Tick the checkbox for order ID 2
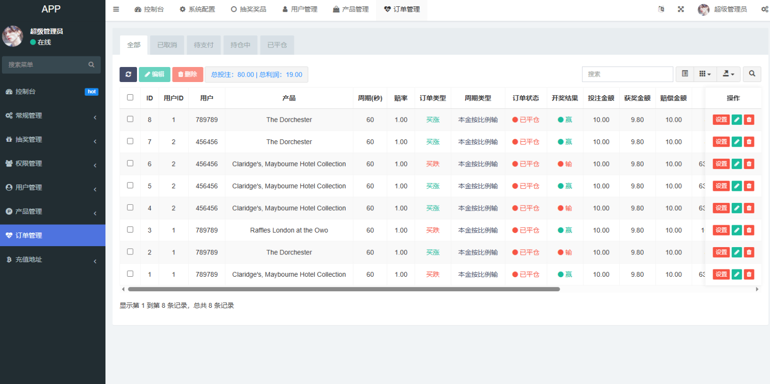770x384 pixels. click(130, 251)
